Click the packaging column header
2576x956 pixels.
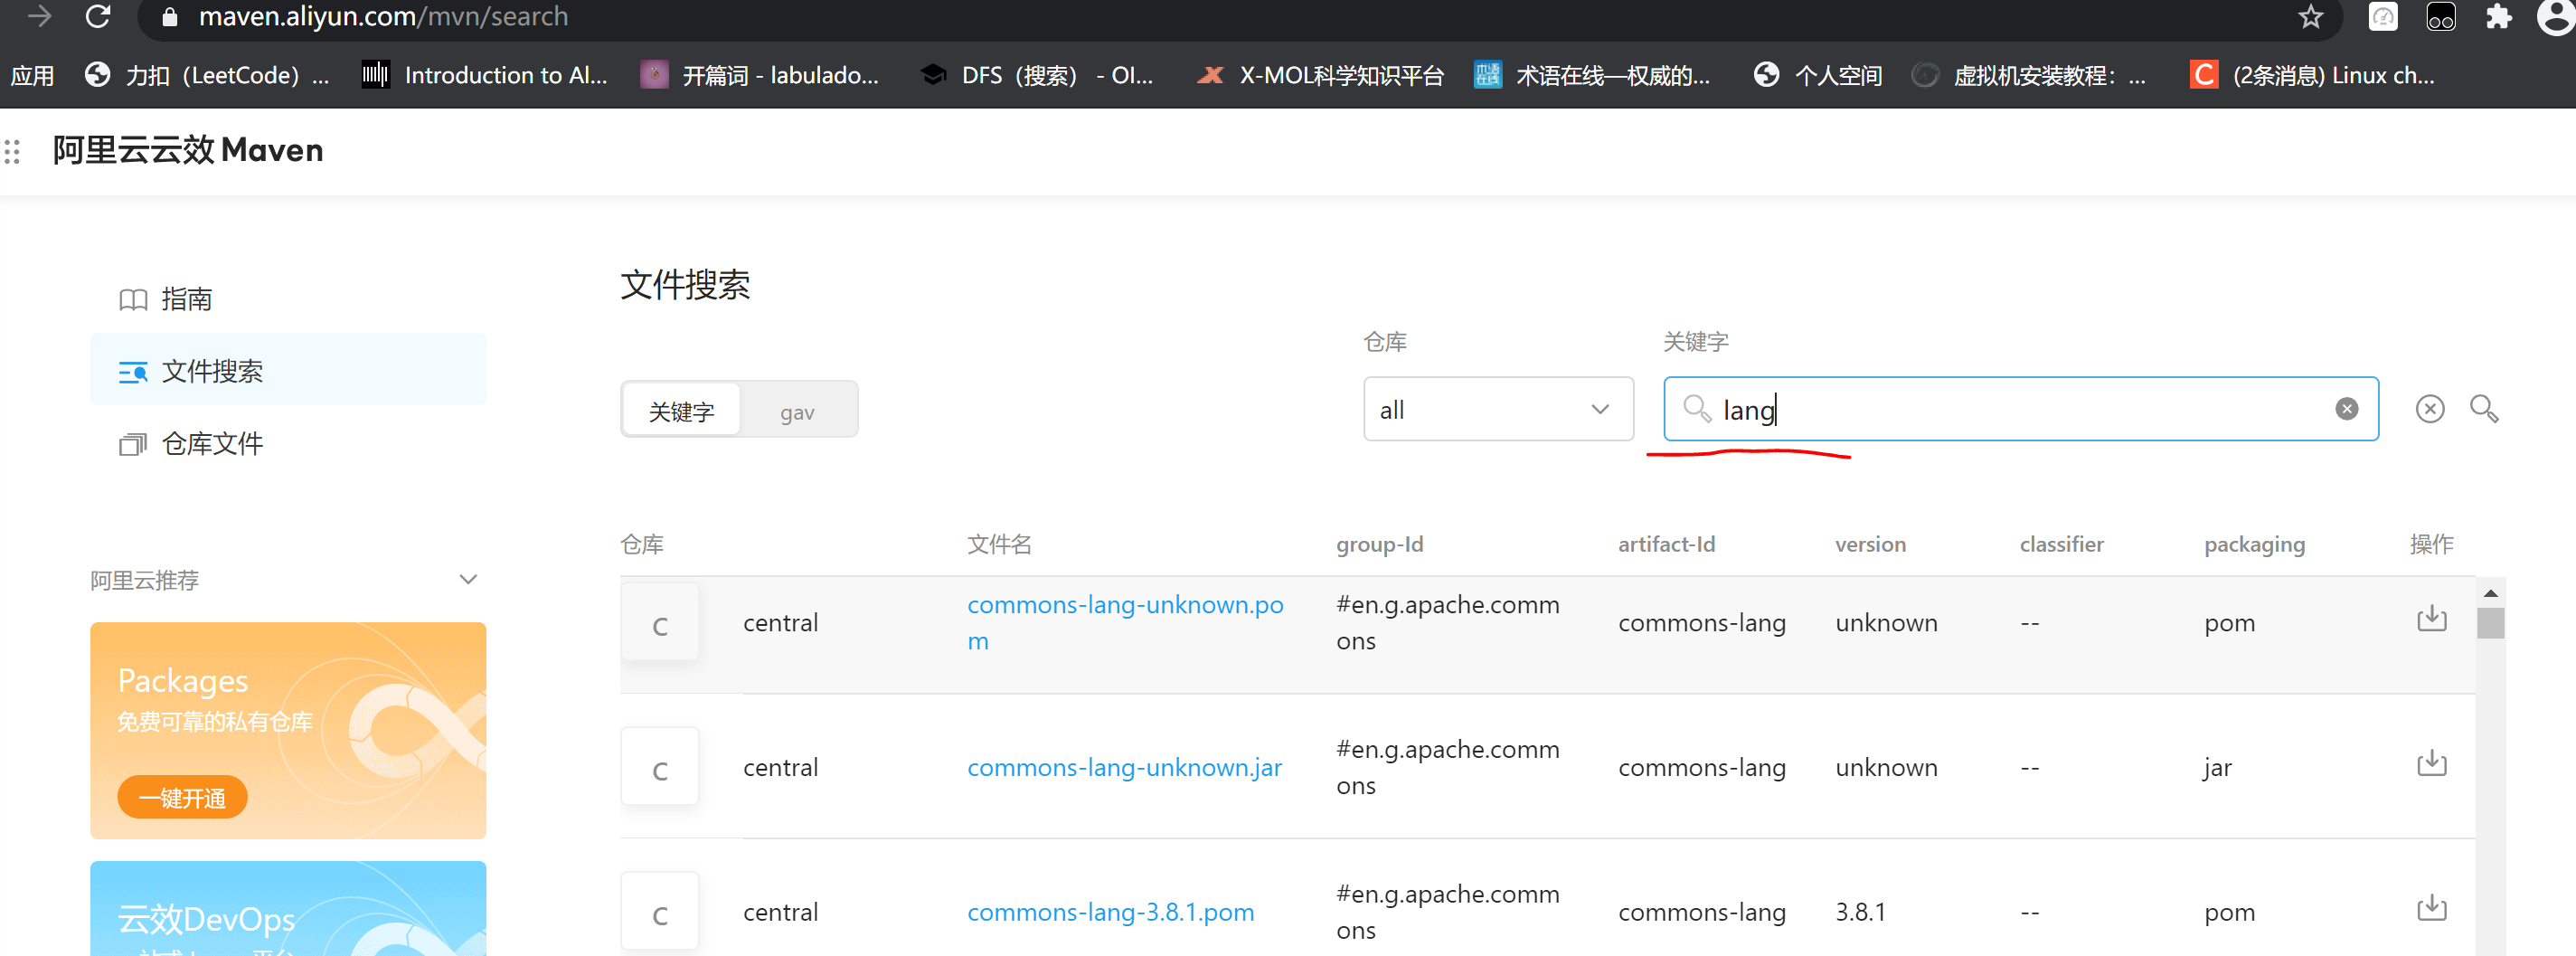pyautogui.click(x=2254, y=544)
